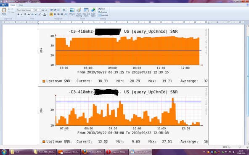Click the EN language indicator

pyautogui.click(x=204, y=152)
